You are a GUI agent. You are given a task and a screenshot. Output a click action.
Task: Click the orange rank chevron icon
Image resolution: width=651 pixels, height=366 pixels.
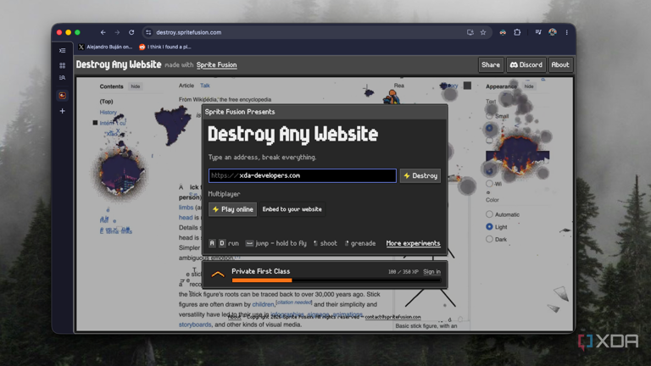click(218, 274)
